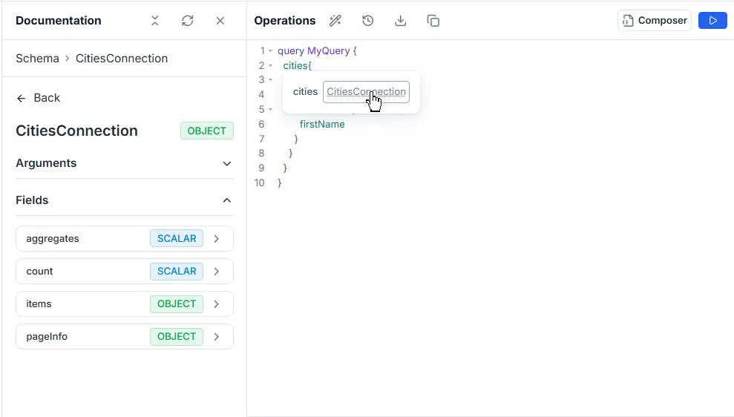Screen dimensions: 734x417
Task: Open the query history
Action: point(368,21)
